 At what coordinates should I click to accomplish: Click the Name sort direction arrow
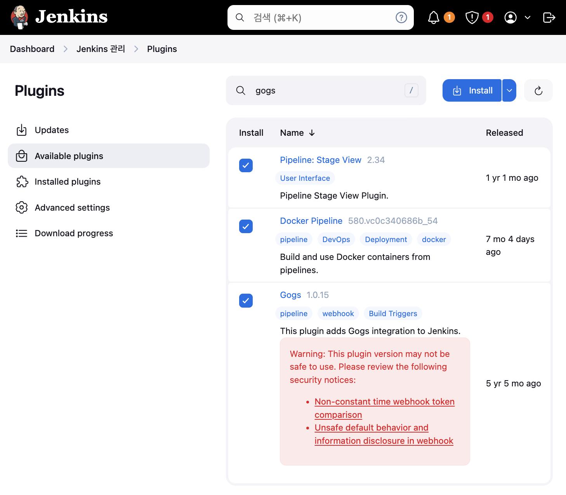312,133
